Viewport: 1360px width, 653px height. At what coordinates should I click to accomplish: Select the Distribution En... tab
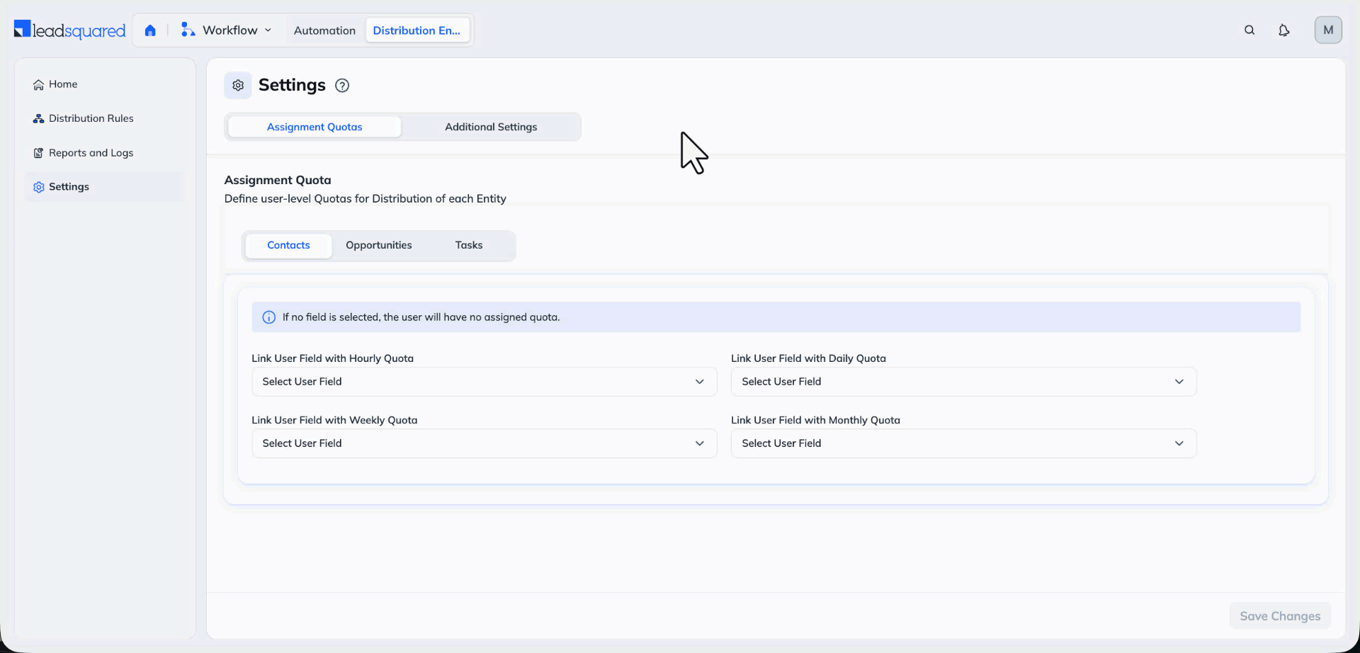pos(417,30)
